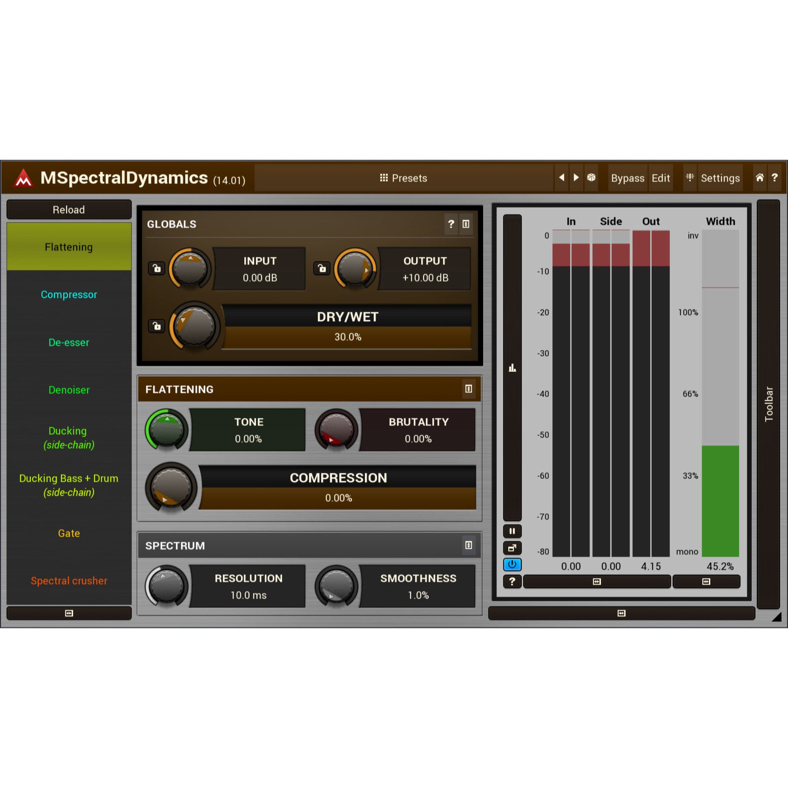Screen dimensions: 788x788
Task: Click the Reload button
Action: [69, 210]
